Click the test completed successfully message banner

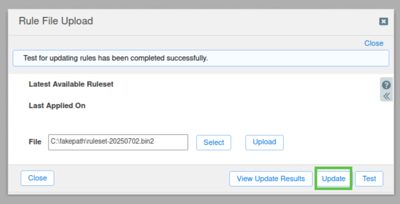201,58
